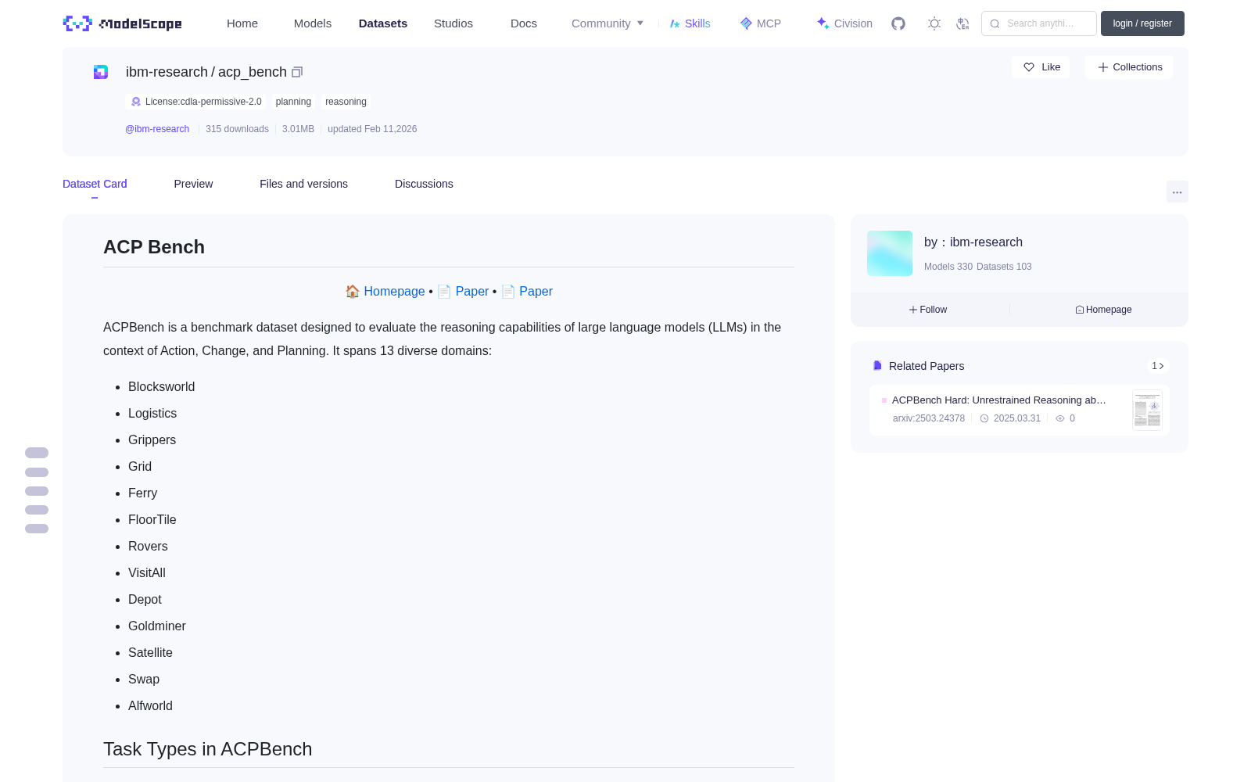
Task: Like the dataset using the heart button
Action: click(x=1041, y=67)
